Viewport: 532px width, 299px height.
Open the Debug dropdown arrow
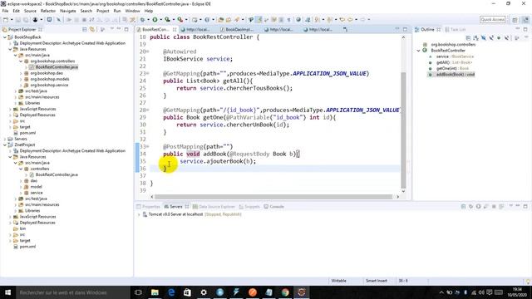click(x=148, y=20)
